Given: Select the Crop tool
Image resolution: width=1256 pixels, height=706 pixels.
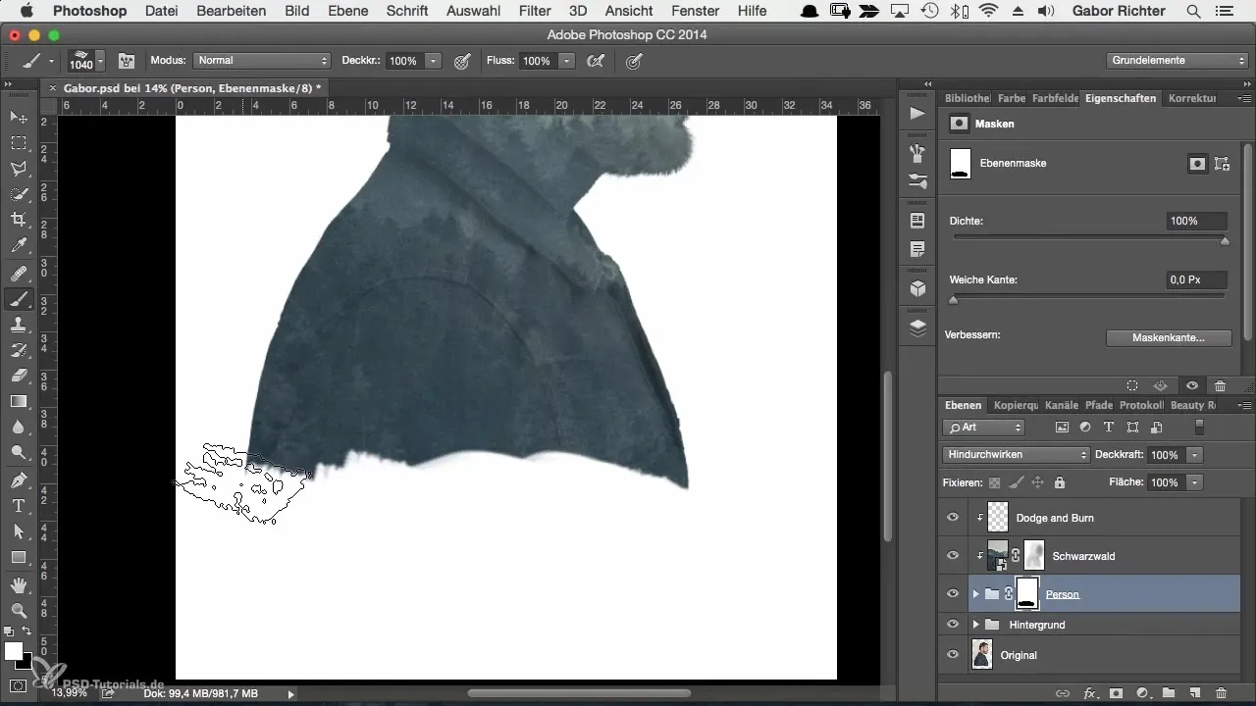Looking at the screenshot, I should [x=19, y=219].
